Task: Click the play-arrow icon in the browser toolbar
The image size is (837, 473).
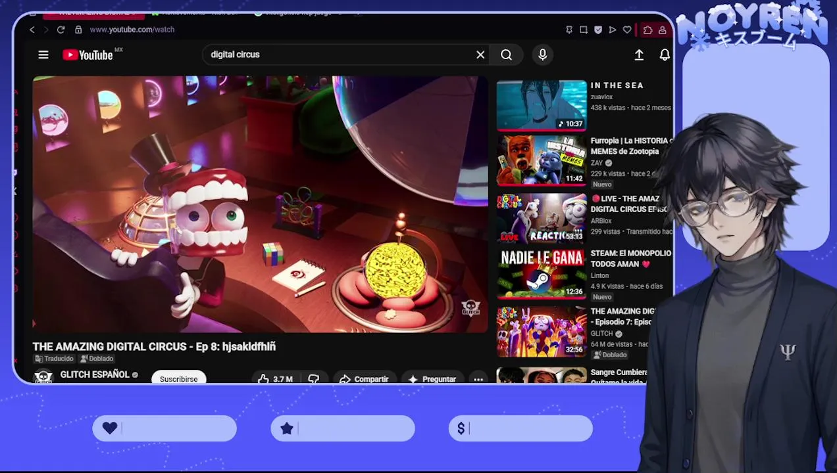Action: point(613,30)
